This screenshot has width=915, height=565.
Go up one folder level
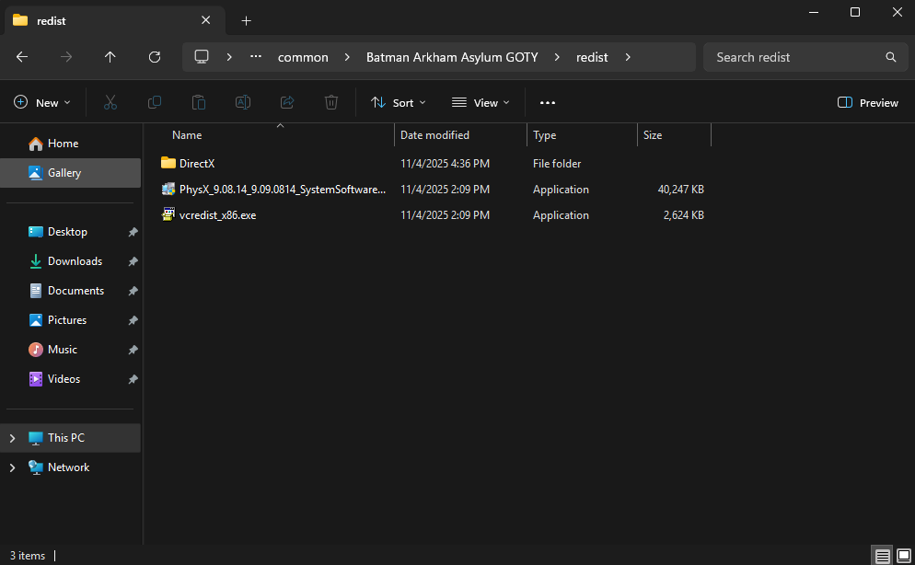[x=110, y=57]
